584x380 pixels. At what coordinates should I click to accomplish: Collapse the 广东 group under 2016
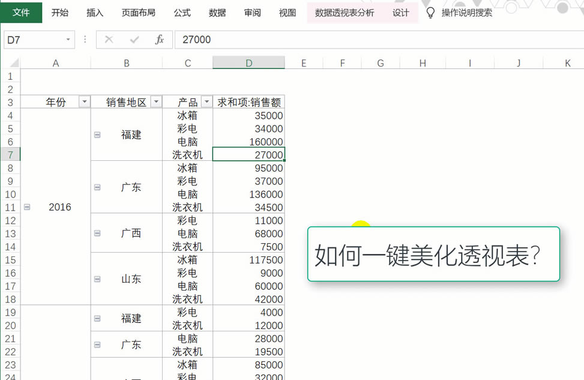(x=97, y=187)
